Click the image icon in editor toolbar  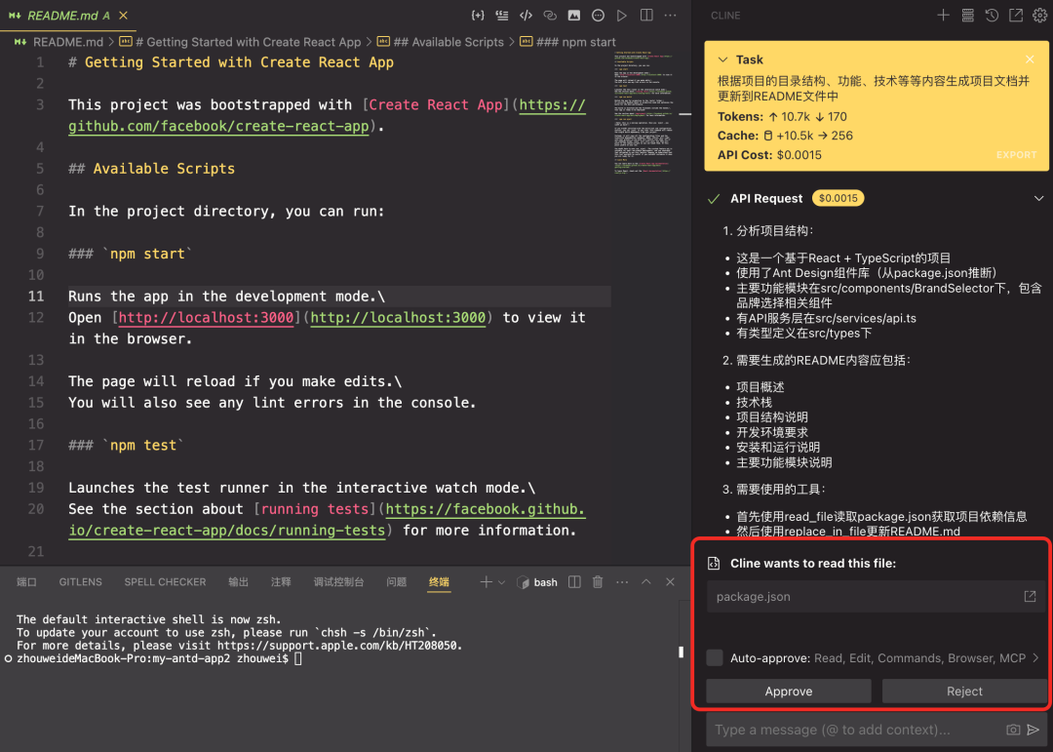click(x=574, y=16)
